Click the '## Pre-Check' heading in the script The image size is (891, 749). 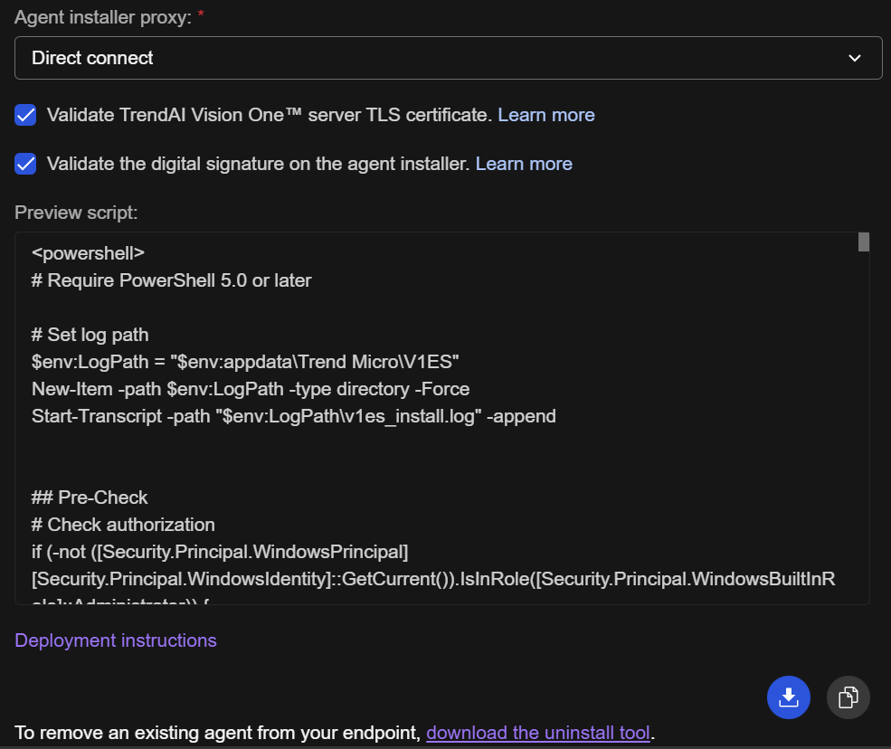(x=90, y=497)
